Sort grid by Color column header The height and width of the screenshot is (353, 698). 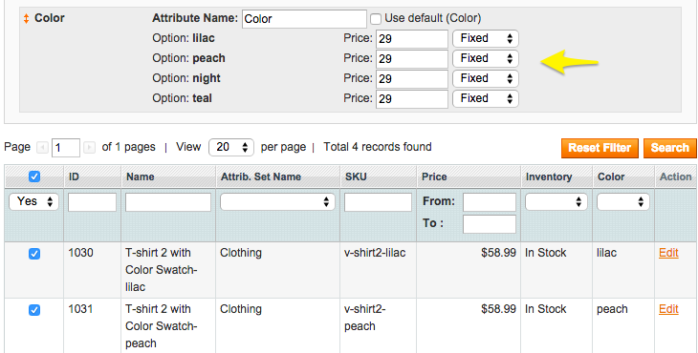(x=611, y=176)
